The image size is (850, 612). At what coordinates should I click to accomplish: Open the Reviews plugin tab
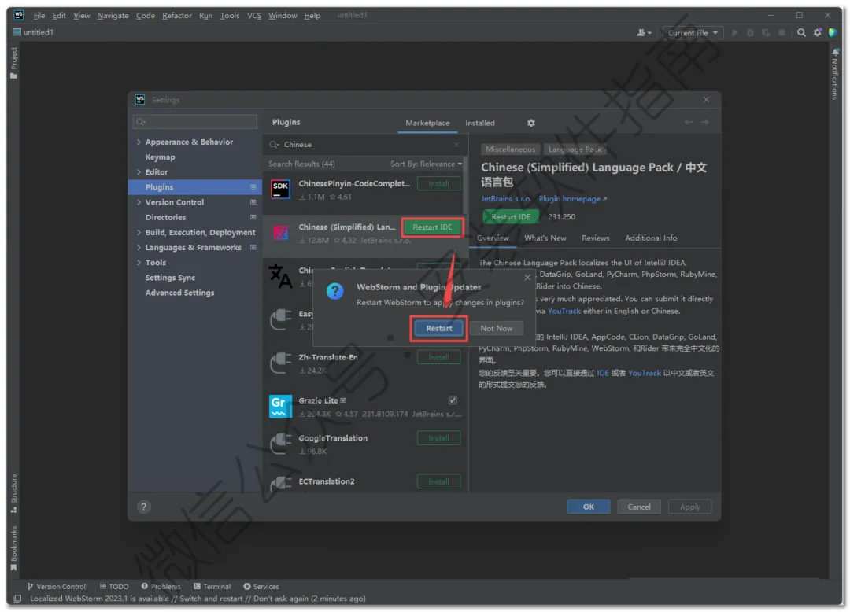click(595, 238)
